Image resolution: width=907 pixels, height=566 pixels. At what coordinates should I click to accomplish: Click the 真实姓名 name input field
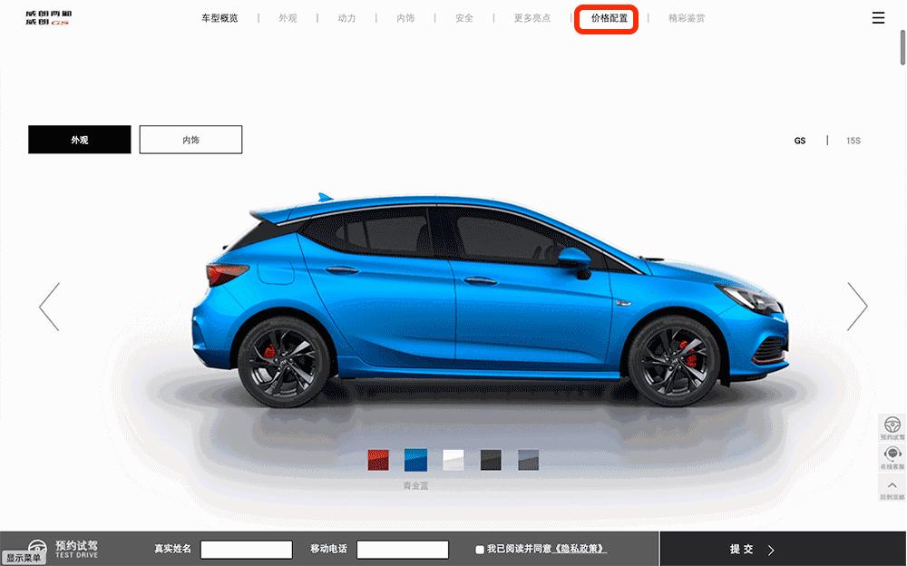coord(246,549)
